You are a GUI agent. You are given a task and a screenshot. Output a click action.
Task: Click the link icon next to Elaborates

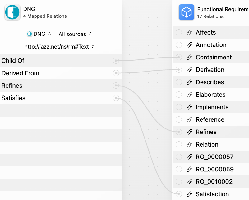pos(189,95)
